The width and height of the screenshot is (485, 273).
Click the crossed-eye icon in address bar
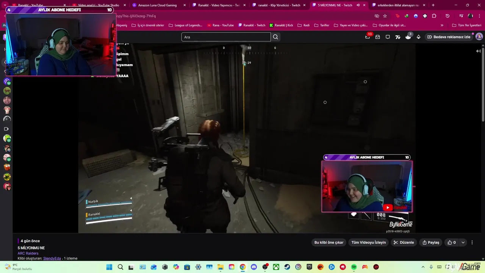pos(377,16)
